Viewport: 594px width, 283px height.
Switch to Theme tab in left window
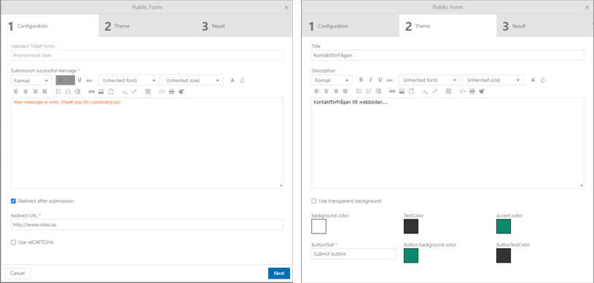(x=147, y=26)
